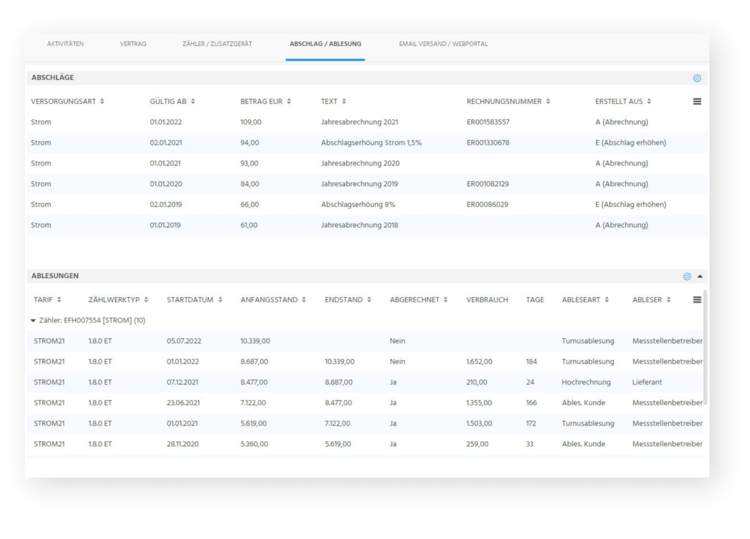
Task: Sort by Betrag EUR column arrows
Action: pyautogui.click(x=289, y=102)
